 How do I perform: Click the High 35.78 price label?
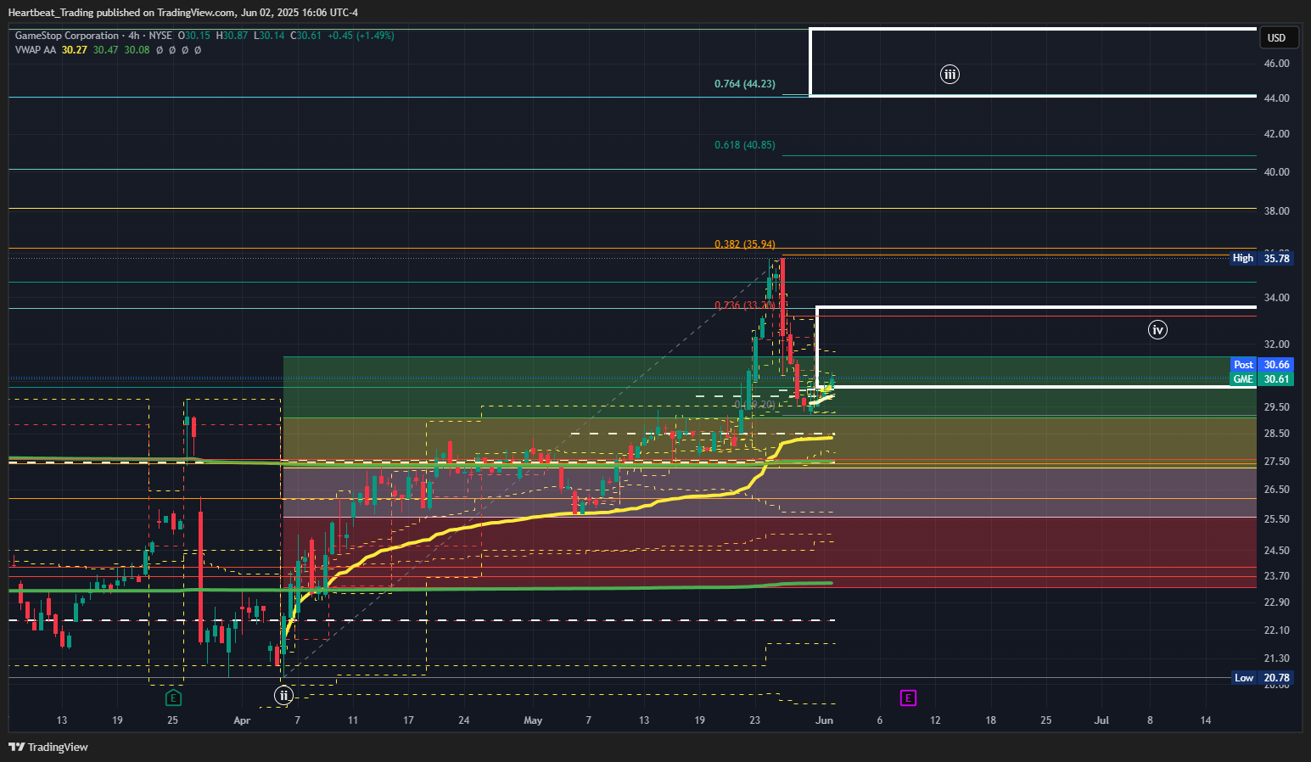pos(1262,258)
